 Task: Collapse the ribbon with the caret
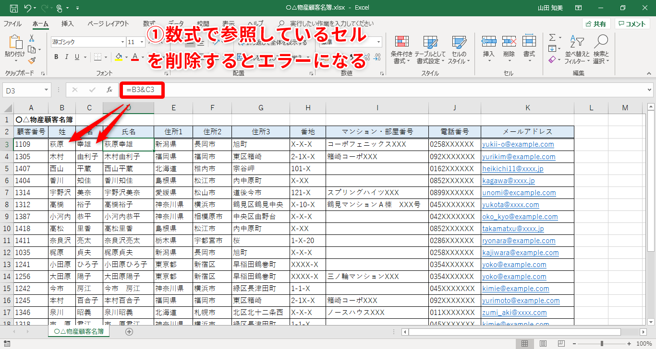click(x=648, y=73)
